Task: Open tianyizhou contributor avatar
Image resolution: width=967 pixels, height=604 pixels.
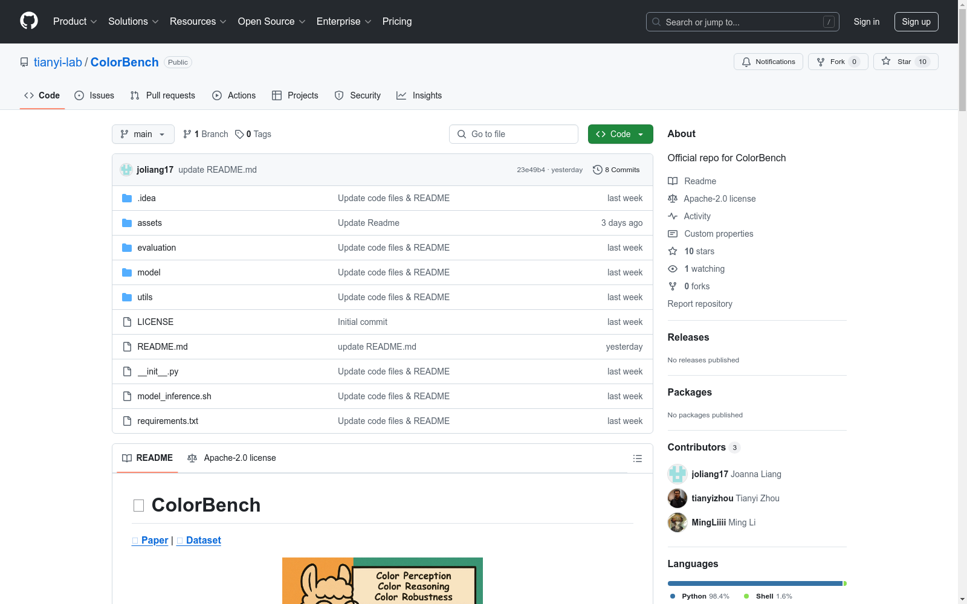Action: point(678,498)
